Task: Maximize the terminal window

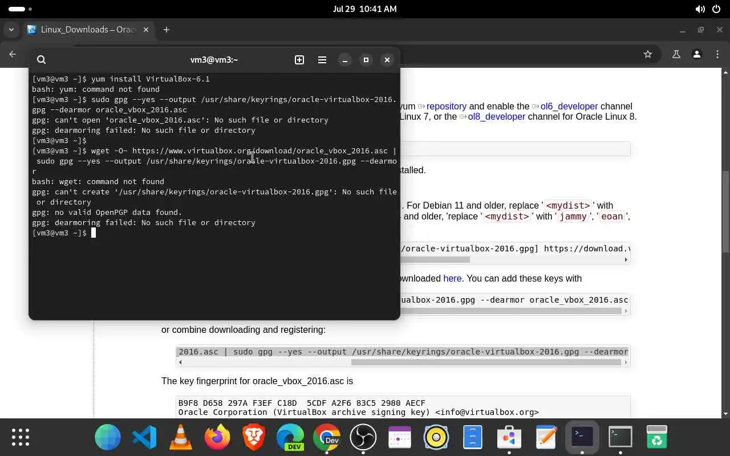Action: point(366,59)
